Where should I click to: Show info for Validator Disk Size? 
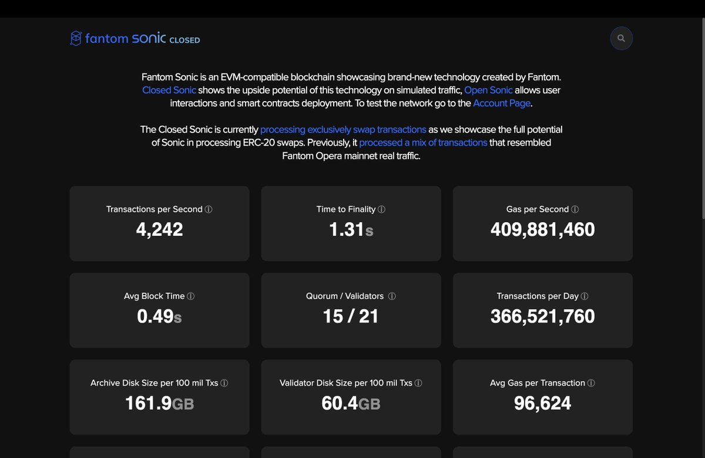click(x=418, y=383)
